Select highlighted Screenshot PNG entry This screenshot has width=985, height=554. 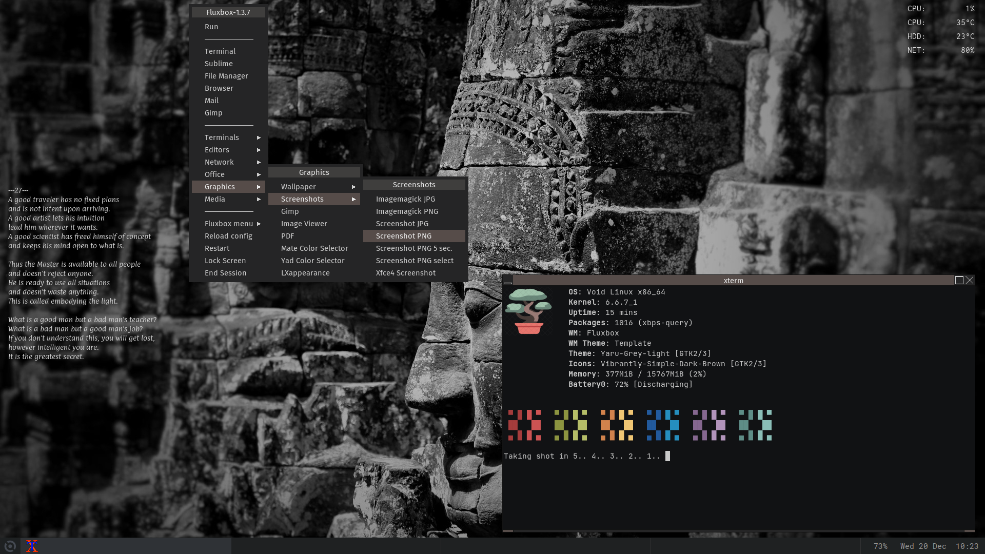click(414, 236)
